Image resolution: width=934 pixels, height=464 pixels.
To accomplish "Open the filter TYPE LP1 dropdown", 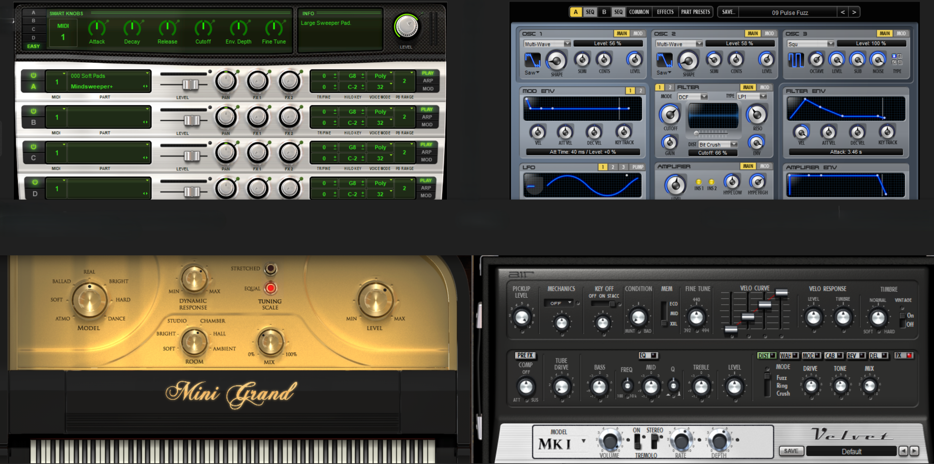I will 752,96.
